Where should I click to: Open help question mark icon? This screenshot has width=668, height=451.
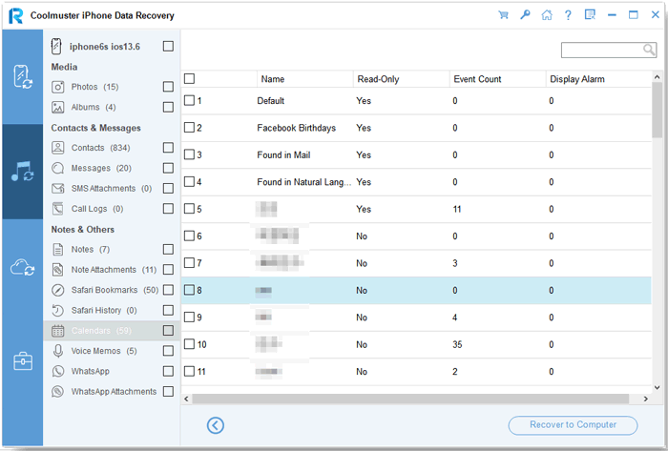point(568,15)
